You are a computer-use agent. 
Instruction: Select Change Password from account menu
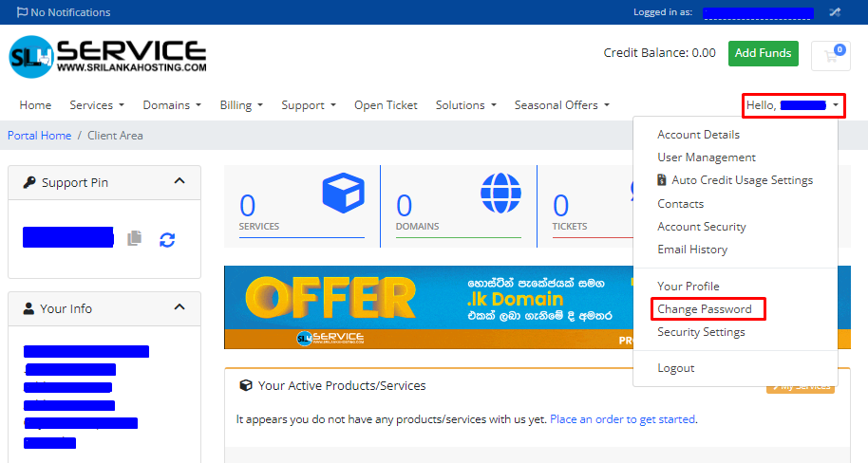(x=704, y=309)
